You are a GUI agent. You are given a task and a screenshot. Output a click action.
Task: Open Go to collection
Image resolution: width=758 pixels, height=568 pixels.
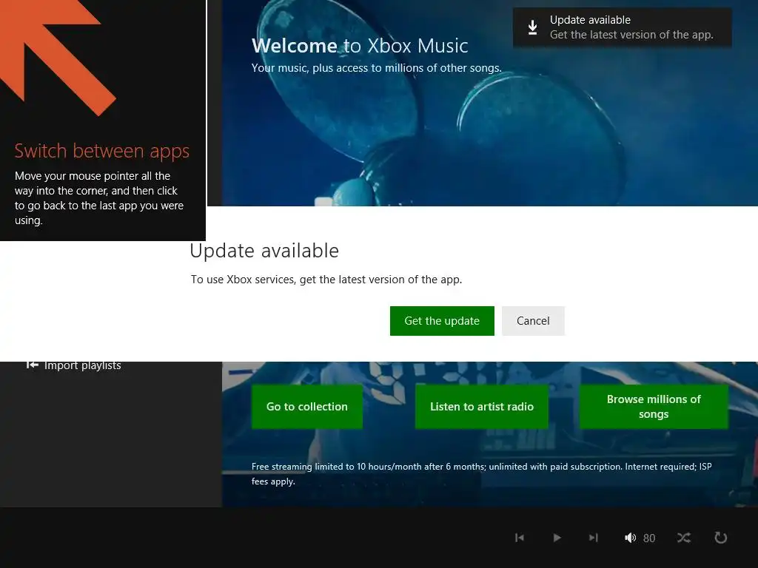(307, 406)
